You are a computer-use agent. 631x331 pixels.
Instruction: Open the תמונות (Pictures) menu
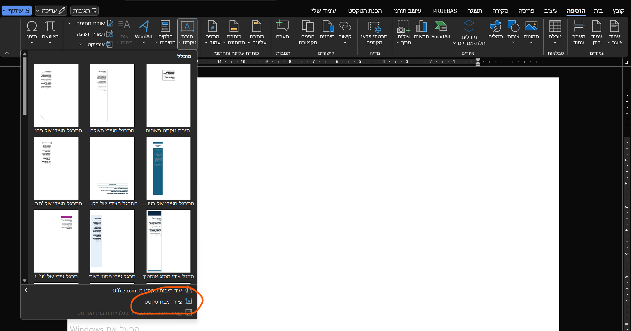tap(531, 32)
